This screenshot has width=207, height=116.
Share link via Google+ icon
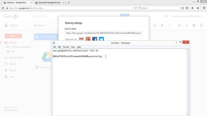pyautogui.click(x=88, y=39)
